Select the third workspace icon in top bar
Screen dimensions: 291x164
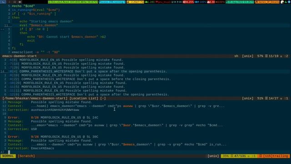pos(15,2)
